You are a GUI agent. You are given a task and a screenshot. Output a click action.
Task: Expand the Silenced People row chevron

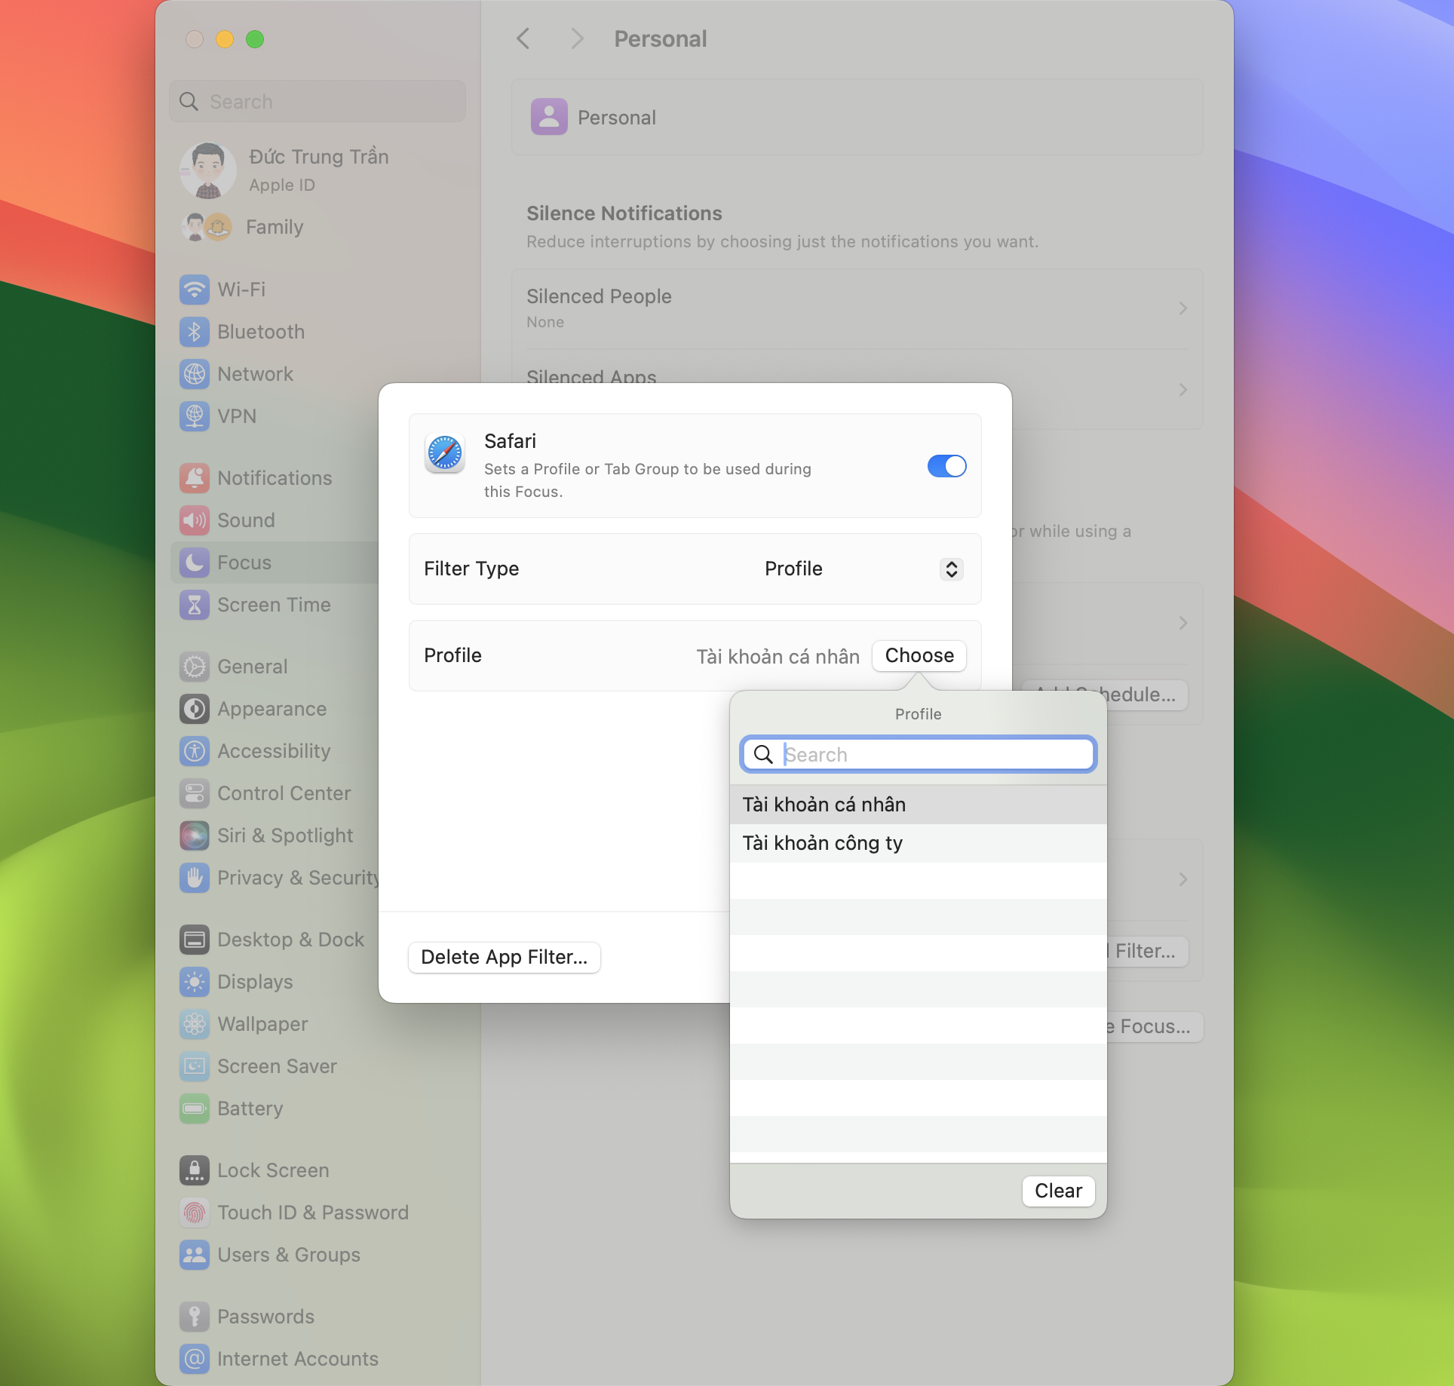click(1182, 308)
